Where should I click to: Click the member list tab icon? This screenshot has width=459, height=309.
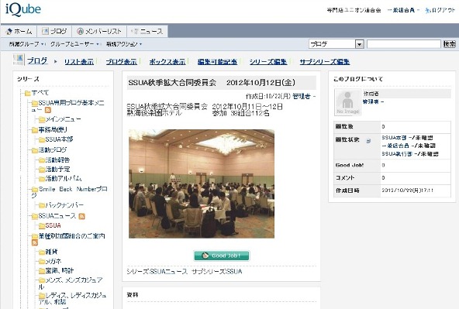80,31
